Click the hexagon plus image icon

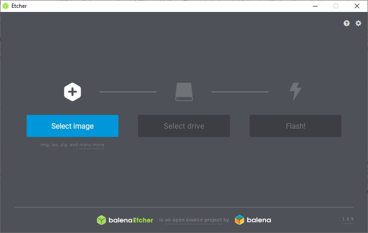pyautogui.click(x=72, y=92)
